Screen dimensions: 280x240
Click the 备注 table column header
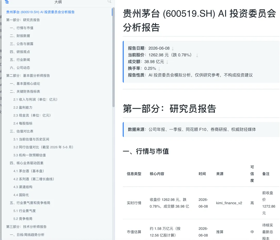[x=266, y=174]
